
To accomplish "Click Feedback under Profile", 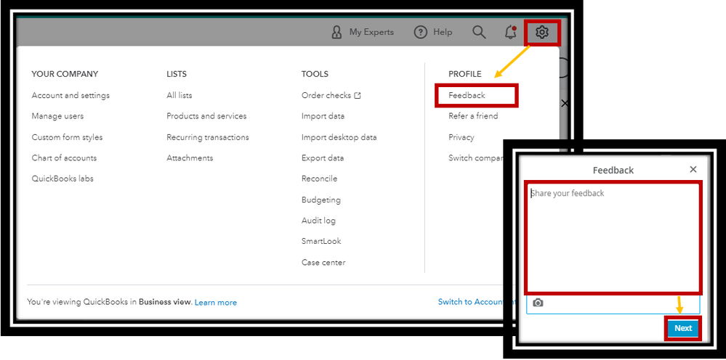I will tap(467, 95).
